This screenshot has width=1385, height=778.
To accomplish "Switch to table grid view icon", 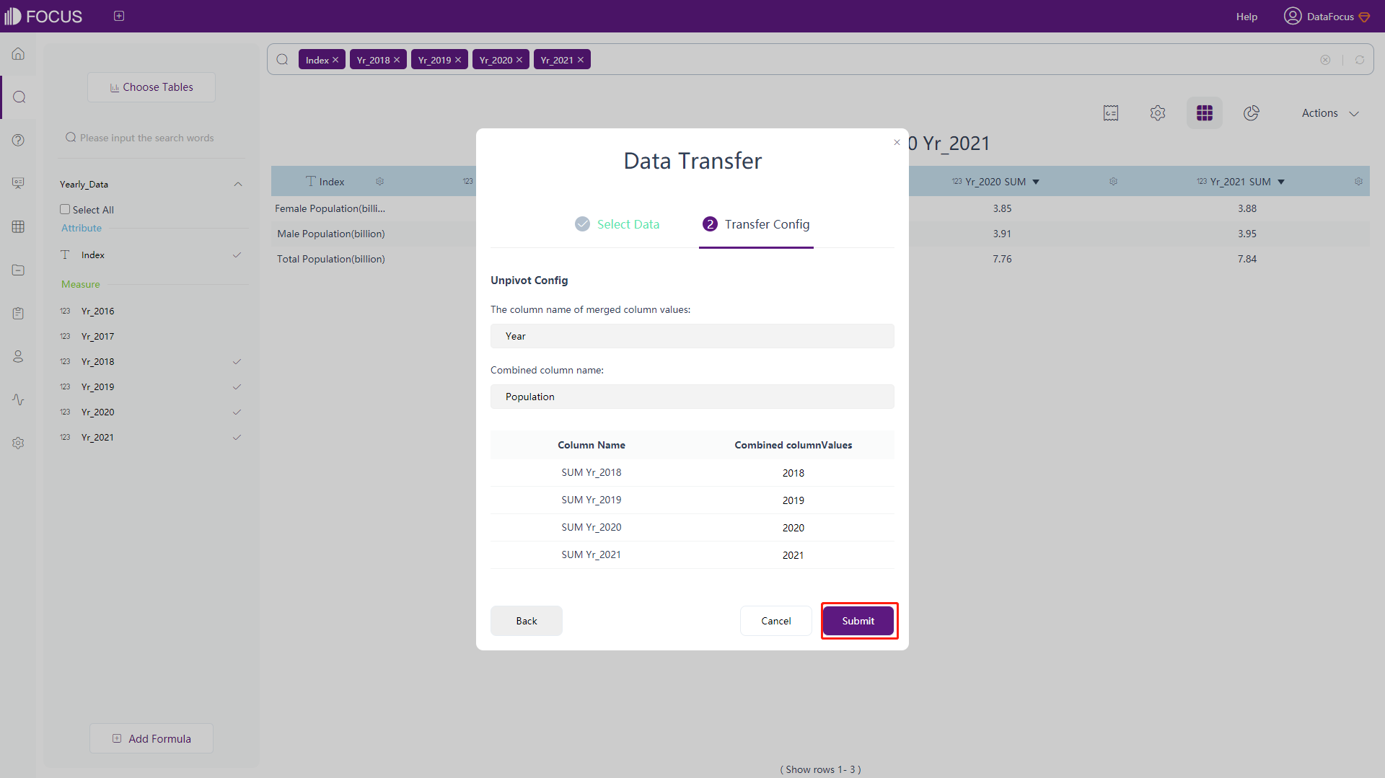I will [1205, 113].
